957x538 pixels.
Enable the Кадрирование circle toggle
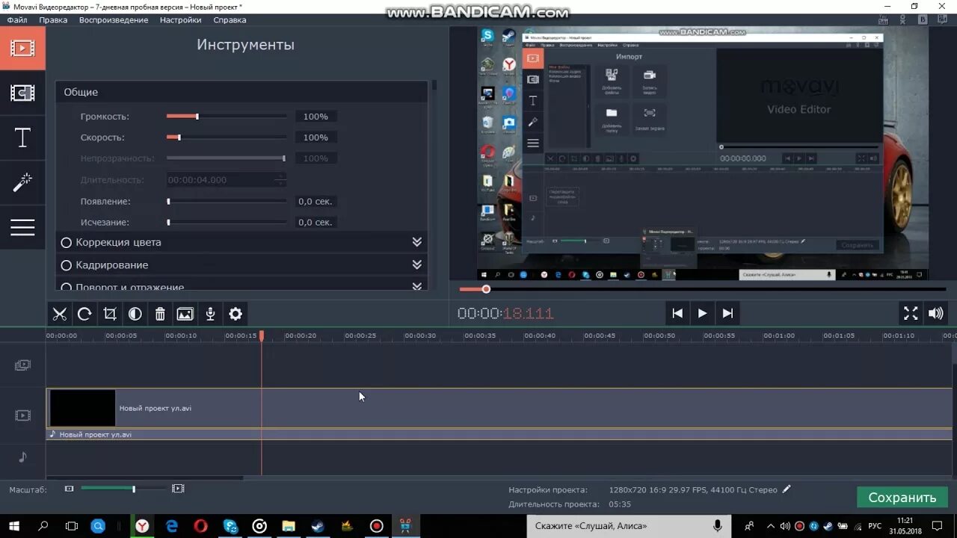(66, 265)
